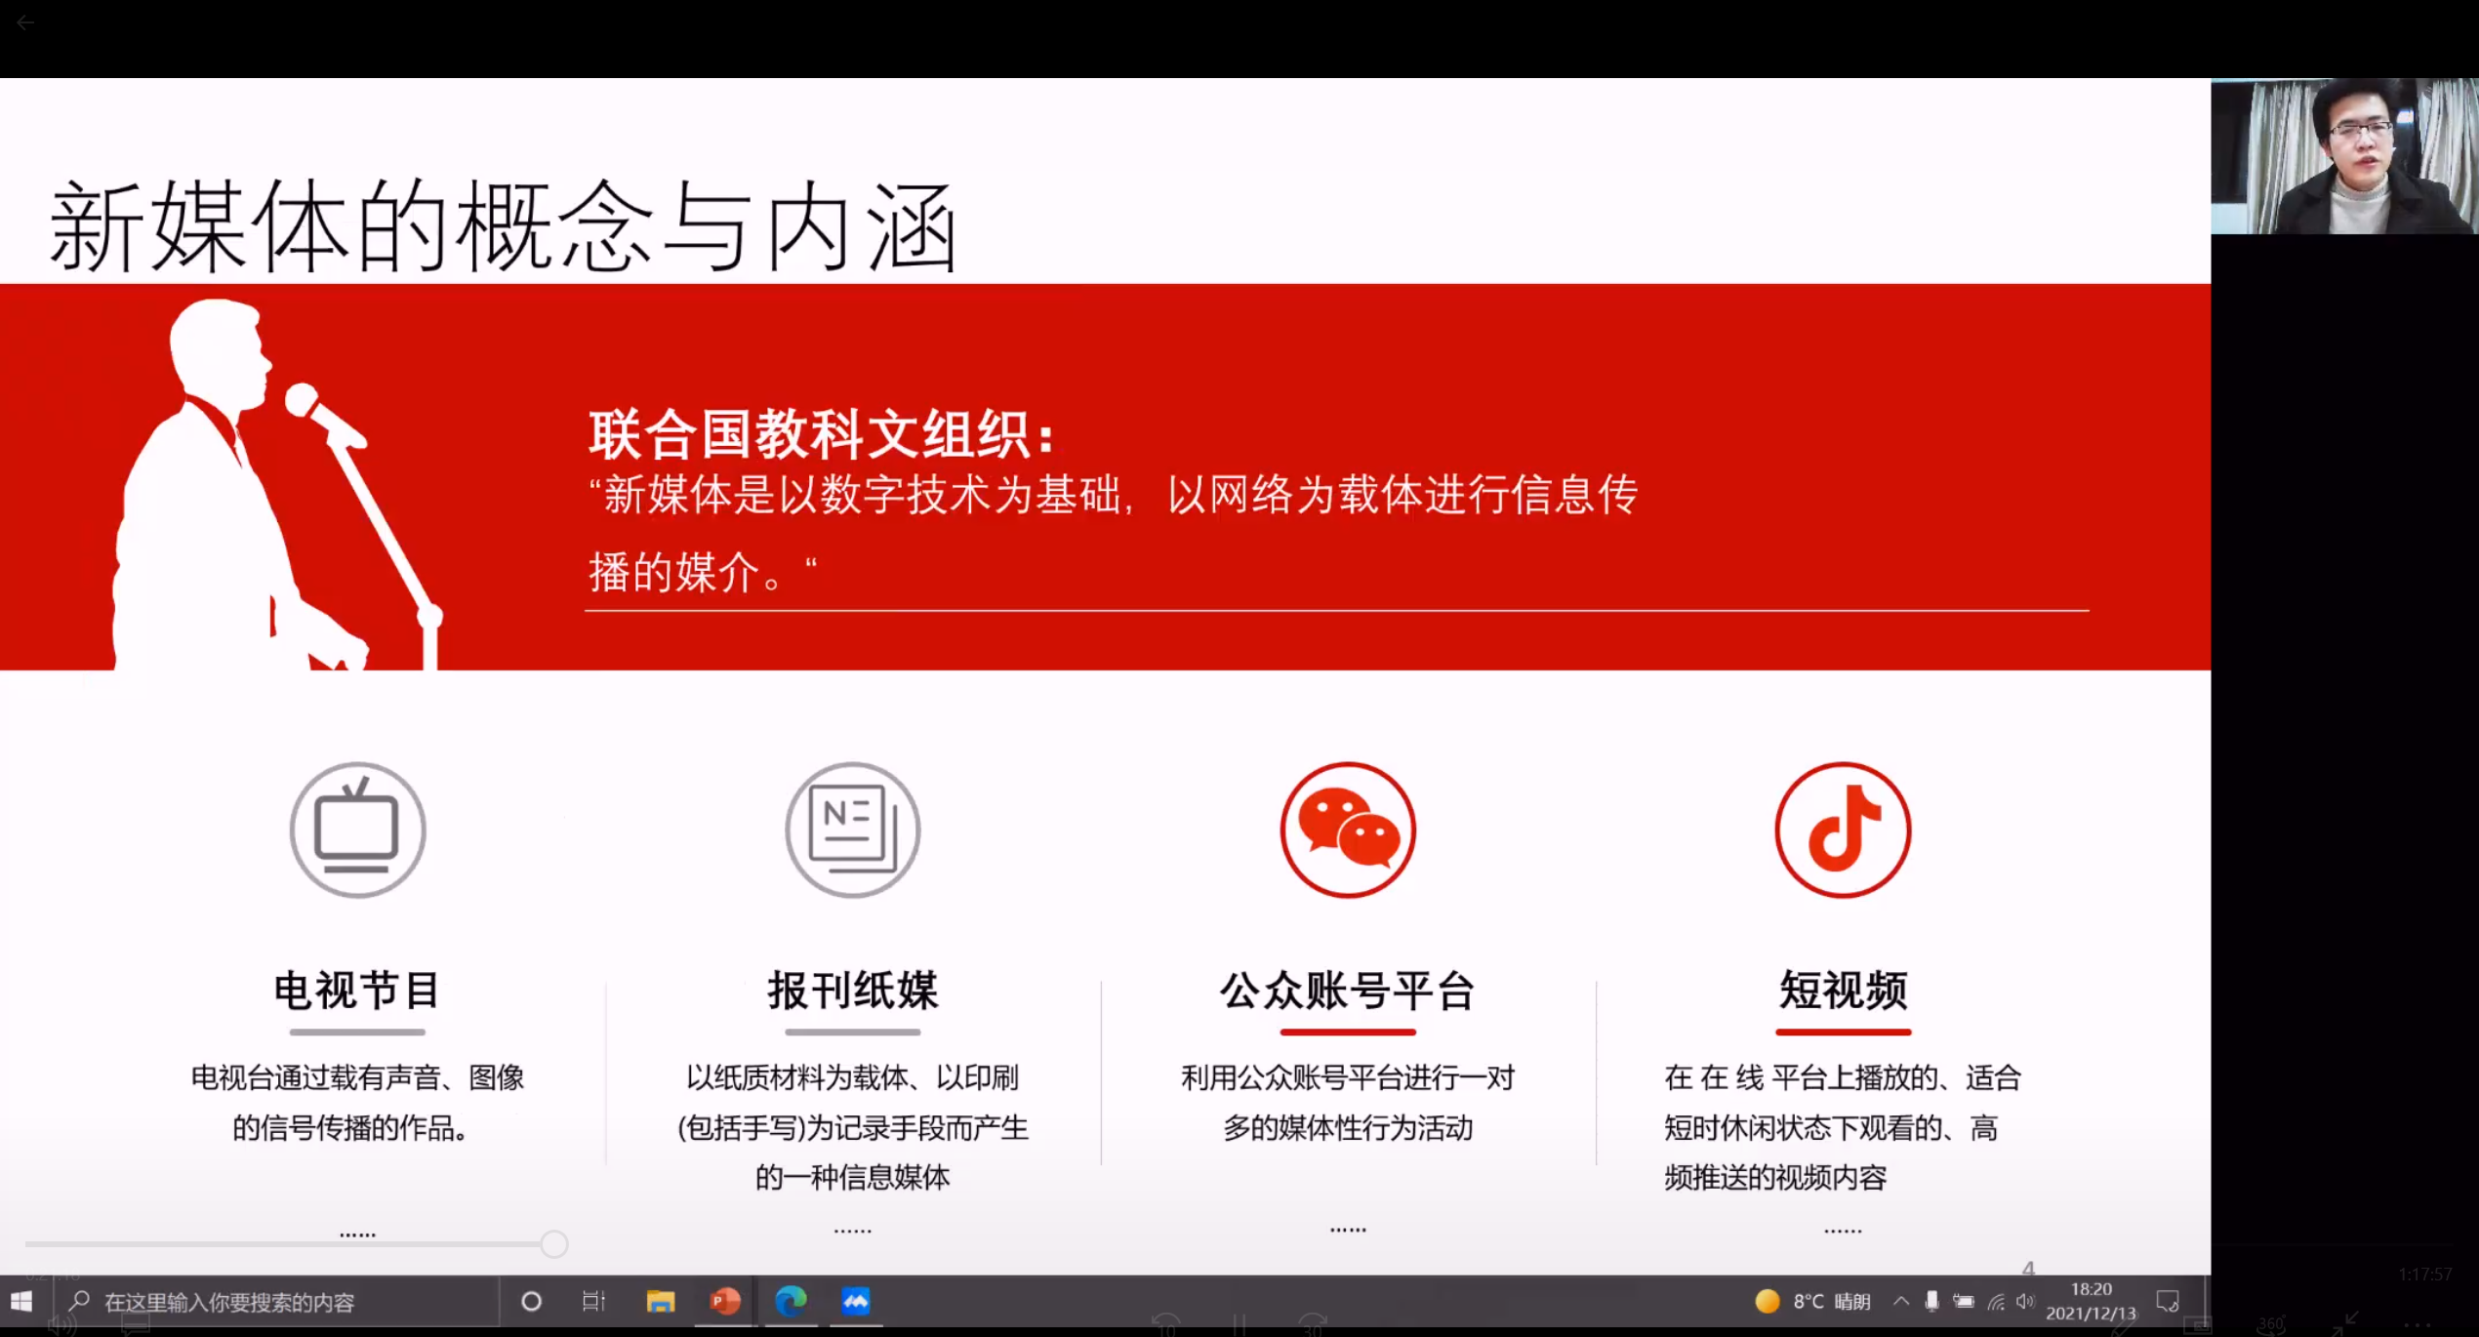
Task: Click the WeChat public account icon
Action: click(x=1348, y=831)
